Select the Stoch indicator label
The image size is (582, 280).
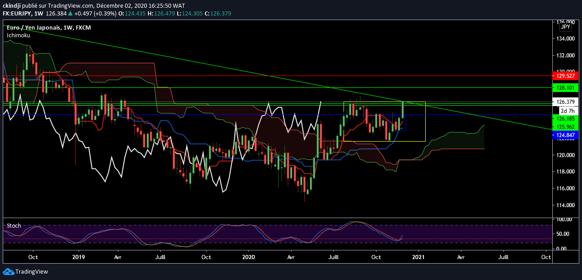13,225
